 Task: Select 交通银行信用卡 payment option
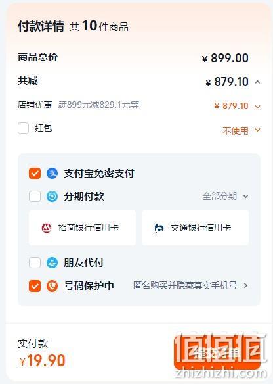196,228
